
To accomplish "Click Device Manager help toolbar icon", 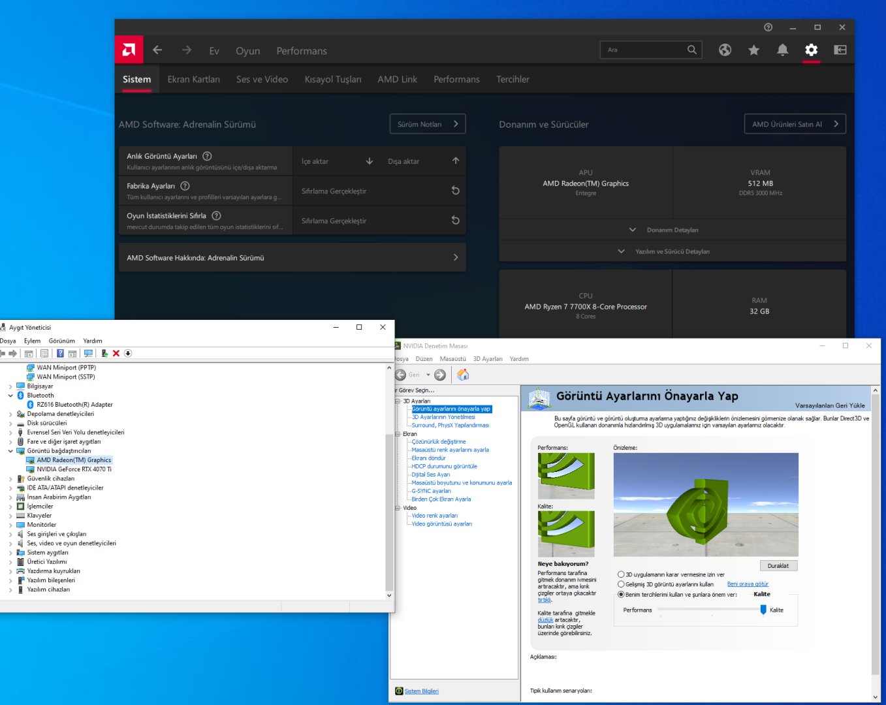I will [60, 353].
